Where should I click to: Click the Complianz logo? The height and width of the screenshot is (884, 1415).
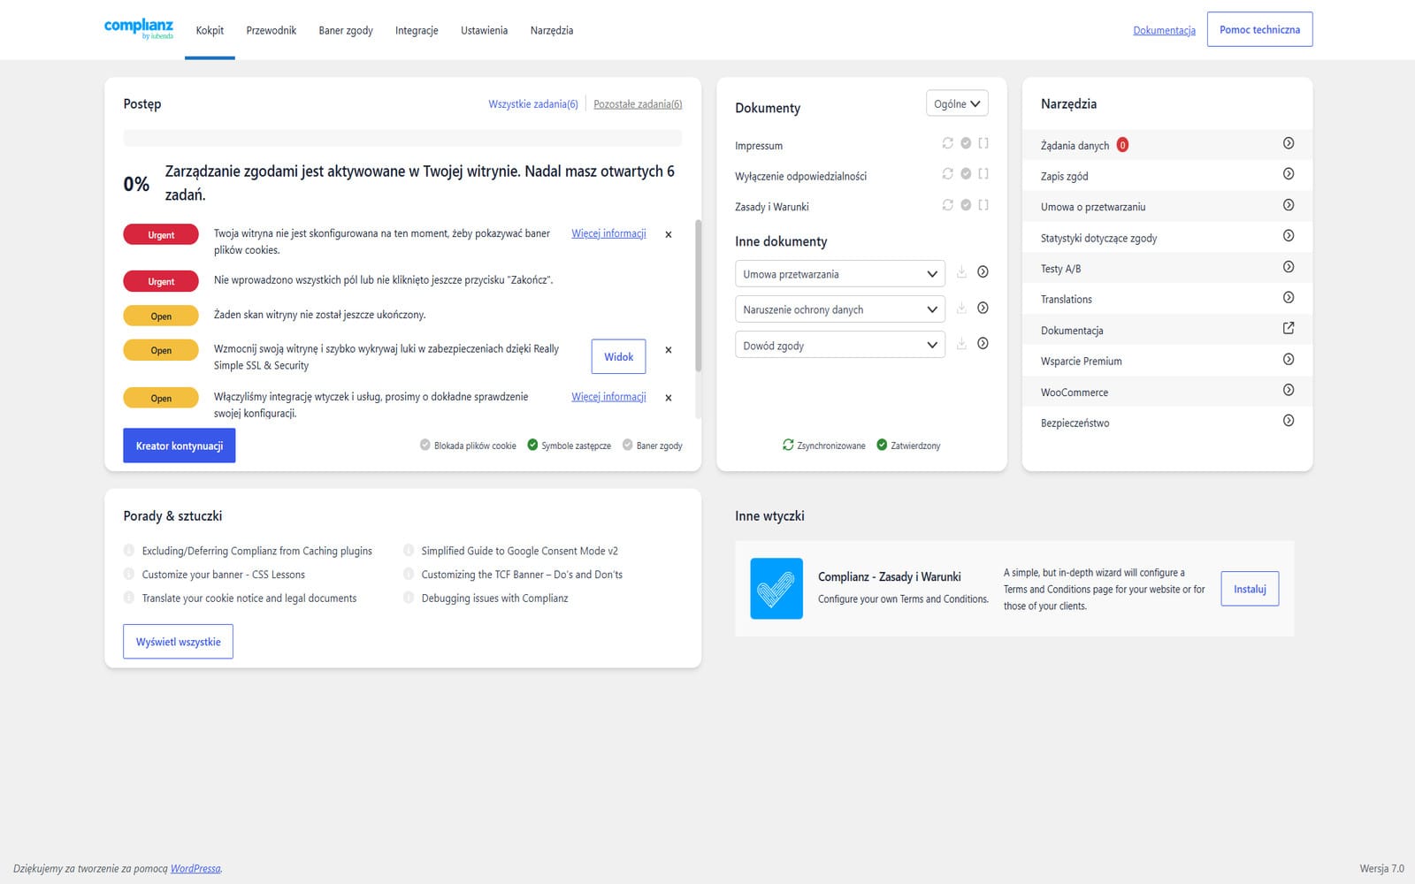tap(139, 28)
